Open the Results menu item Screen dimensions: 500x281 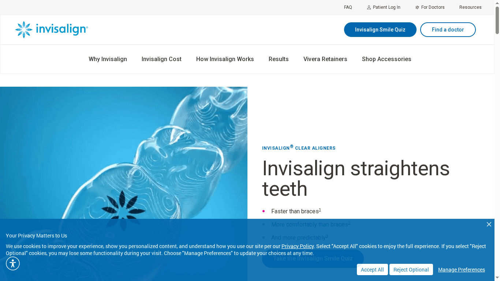click(279, 59)
